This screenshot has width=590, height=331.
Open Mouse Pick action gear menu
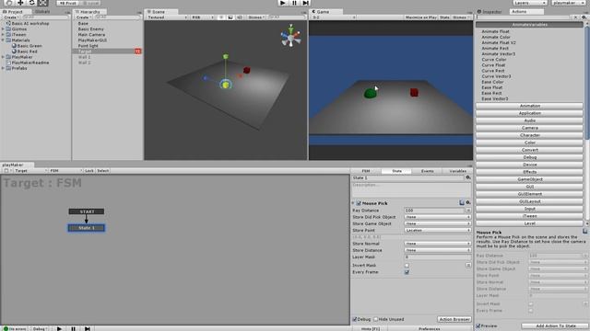pos(468,202)
